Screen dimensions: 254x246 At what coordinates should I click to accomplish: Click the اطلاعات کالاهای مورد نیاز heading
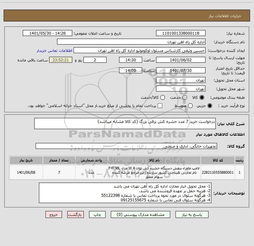point(220,134)
